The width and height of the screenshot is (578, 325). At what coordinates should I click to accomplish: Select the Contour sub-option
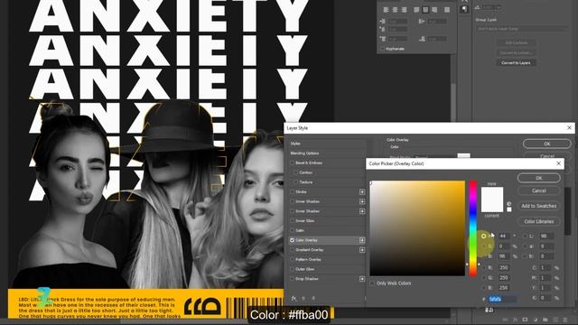(306, 172)
